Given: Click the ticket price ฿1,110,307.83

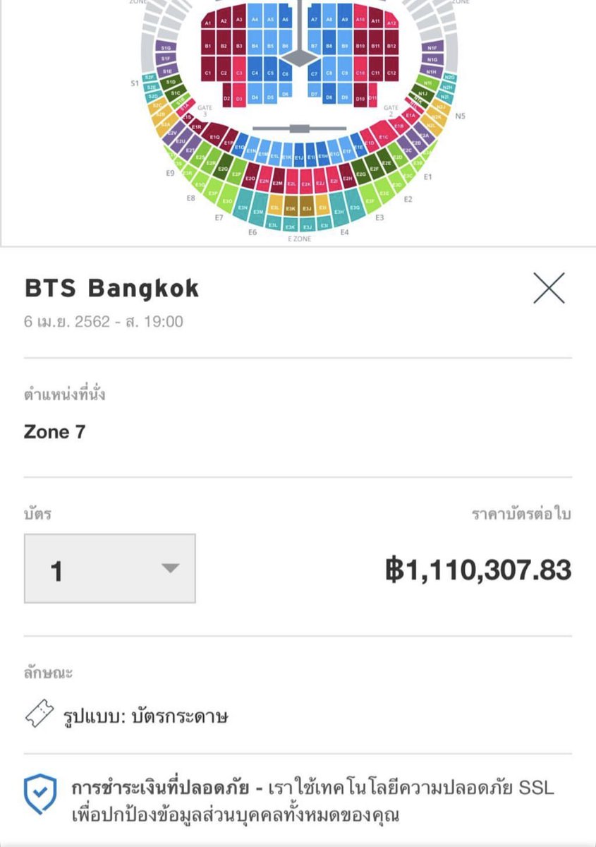Looking at the screenshot, I should tap(478, 569).
